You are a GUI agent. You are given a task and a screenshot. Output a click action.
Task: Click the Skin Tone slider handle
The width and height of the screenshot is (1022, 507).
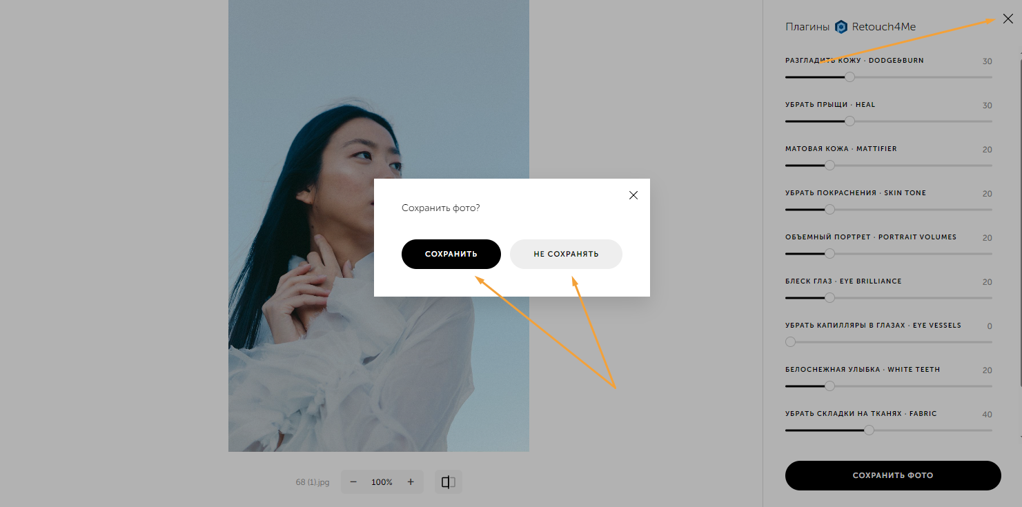pyautogui.click(x=830, y=210)
